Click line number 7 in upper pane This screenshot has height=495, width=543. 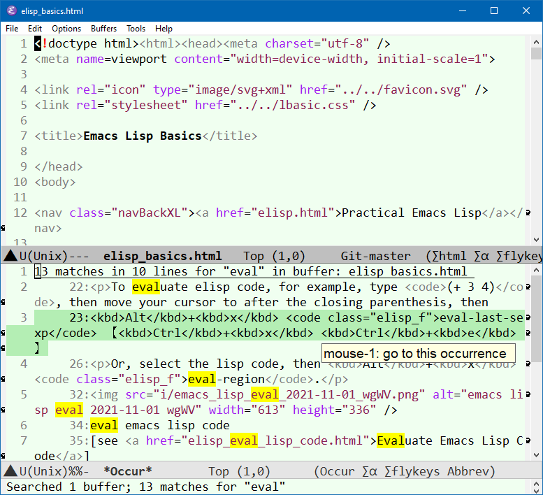click(x=24, y=136)
